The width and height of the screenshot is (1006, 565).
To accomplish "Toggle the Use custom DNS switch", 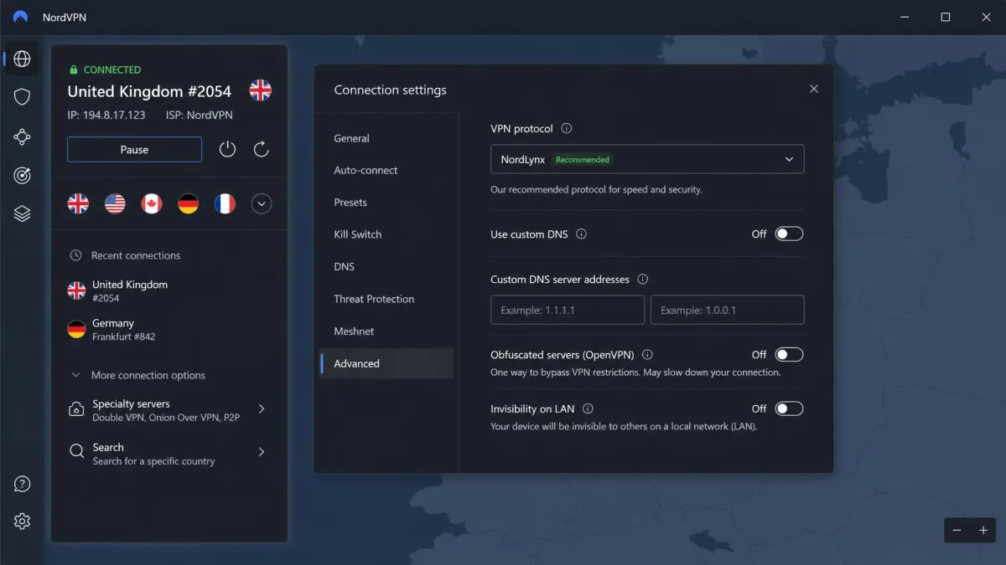I will click(789, 234).
